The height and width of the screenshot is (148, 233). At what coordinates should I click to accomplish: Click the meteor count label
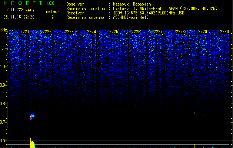(x=53, y=11)
